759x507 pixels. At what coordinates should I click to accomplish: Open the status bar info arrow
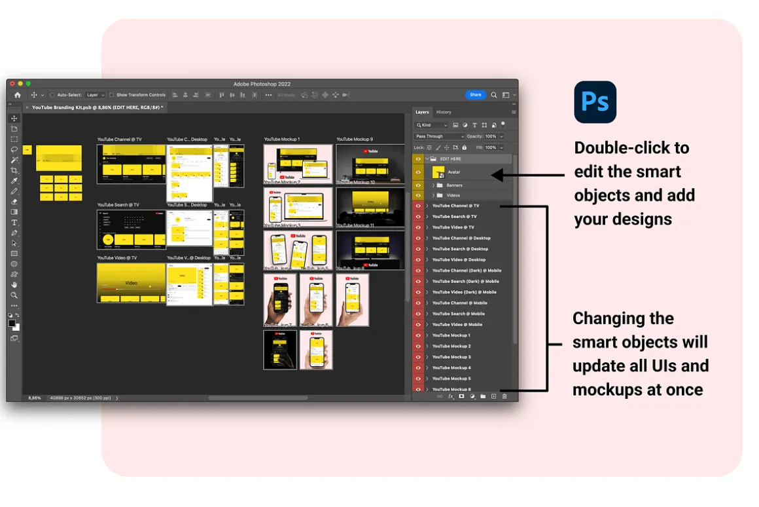tap(116, 398)
